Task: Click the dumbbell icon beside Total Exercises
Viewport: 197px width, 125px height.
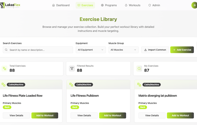Action: [4, 69]
